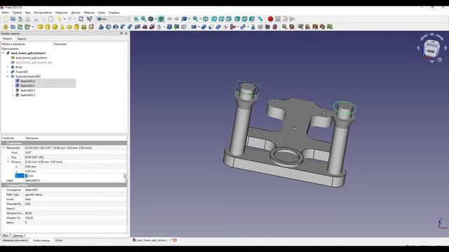
Task: Expand the Fusion001 tree node
Action: click(8, 71)
